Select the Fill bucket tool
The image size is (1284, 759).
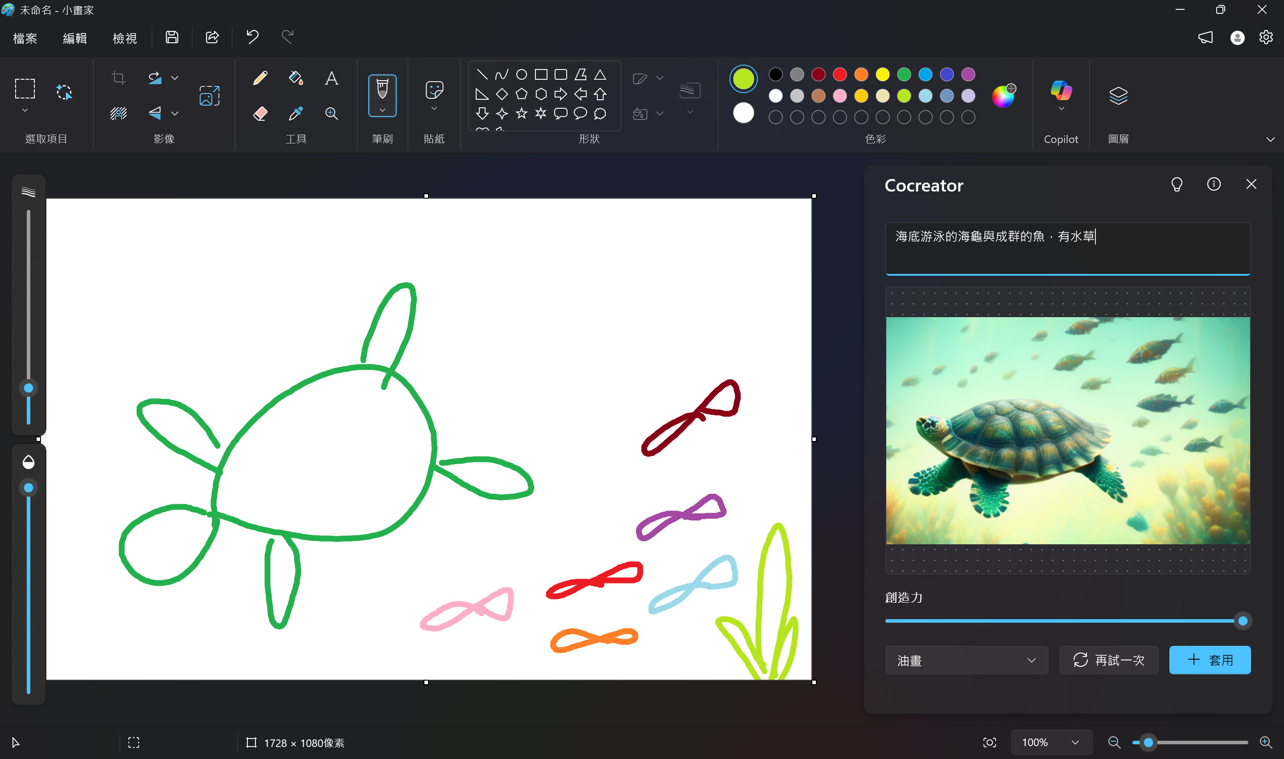tap(296, 78)
